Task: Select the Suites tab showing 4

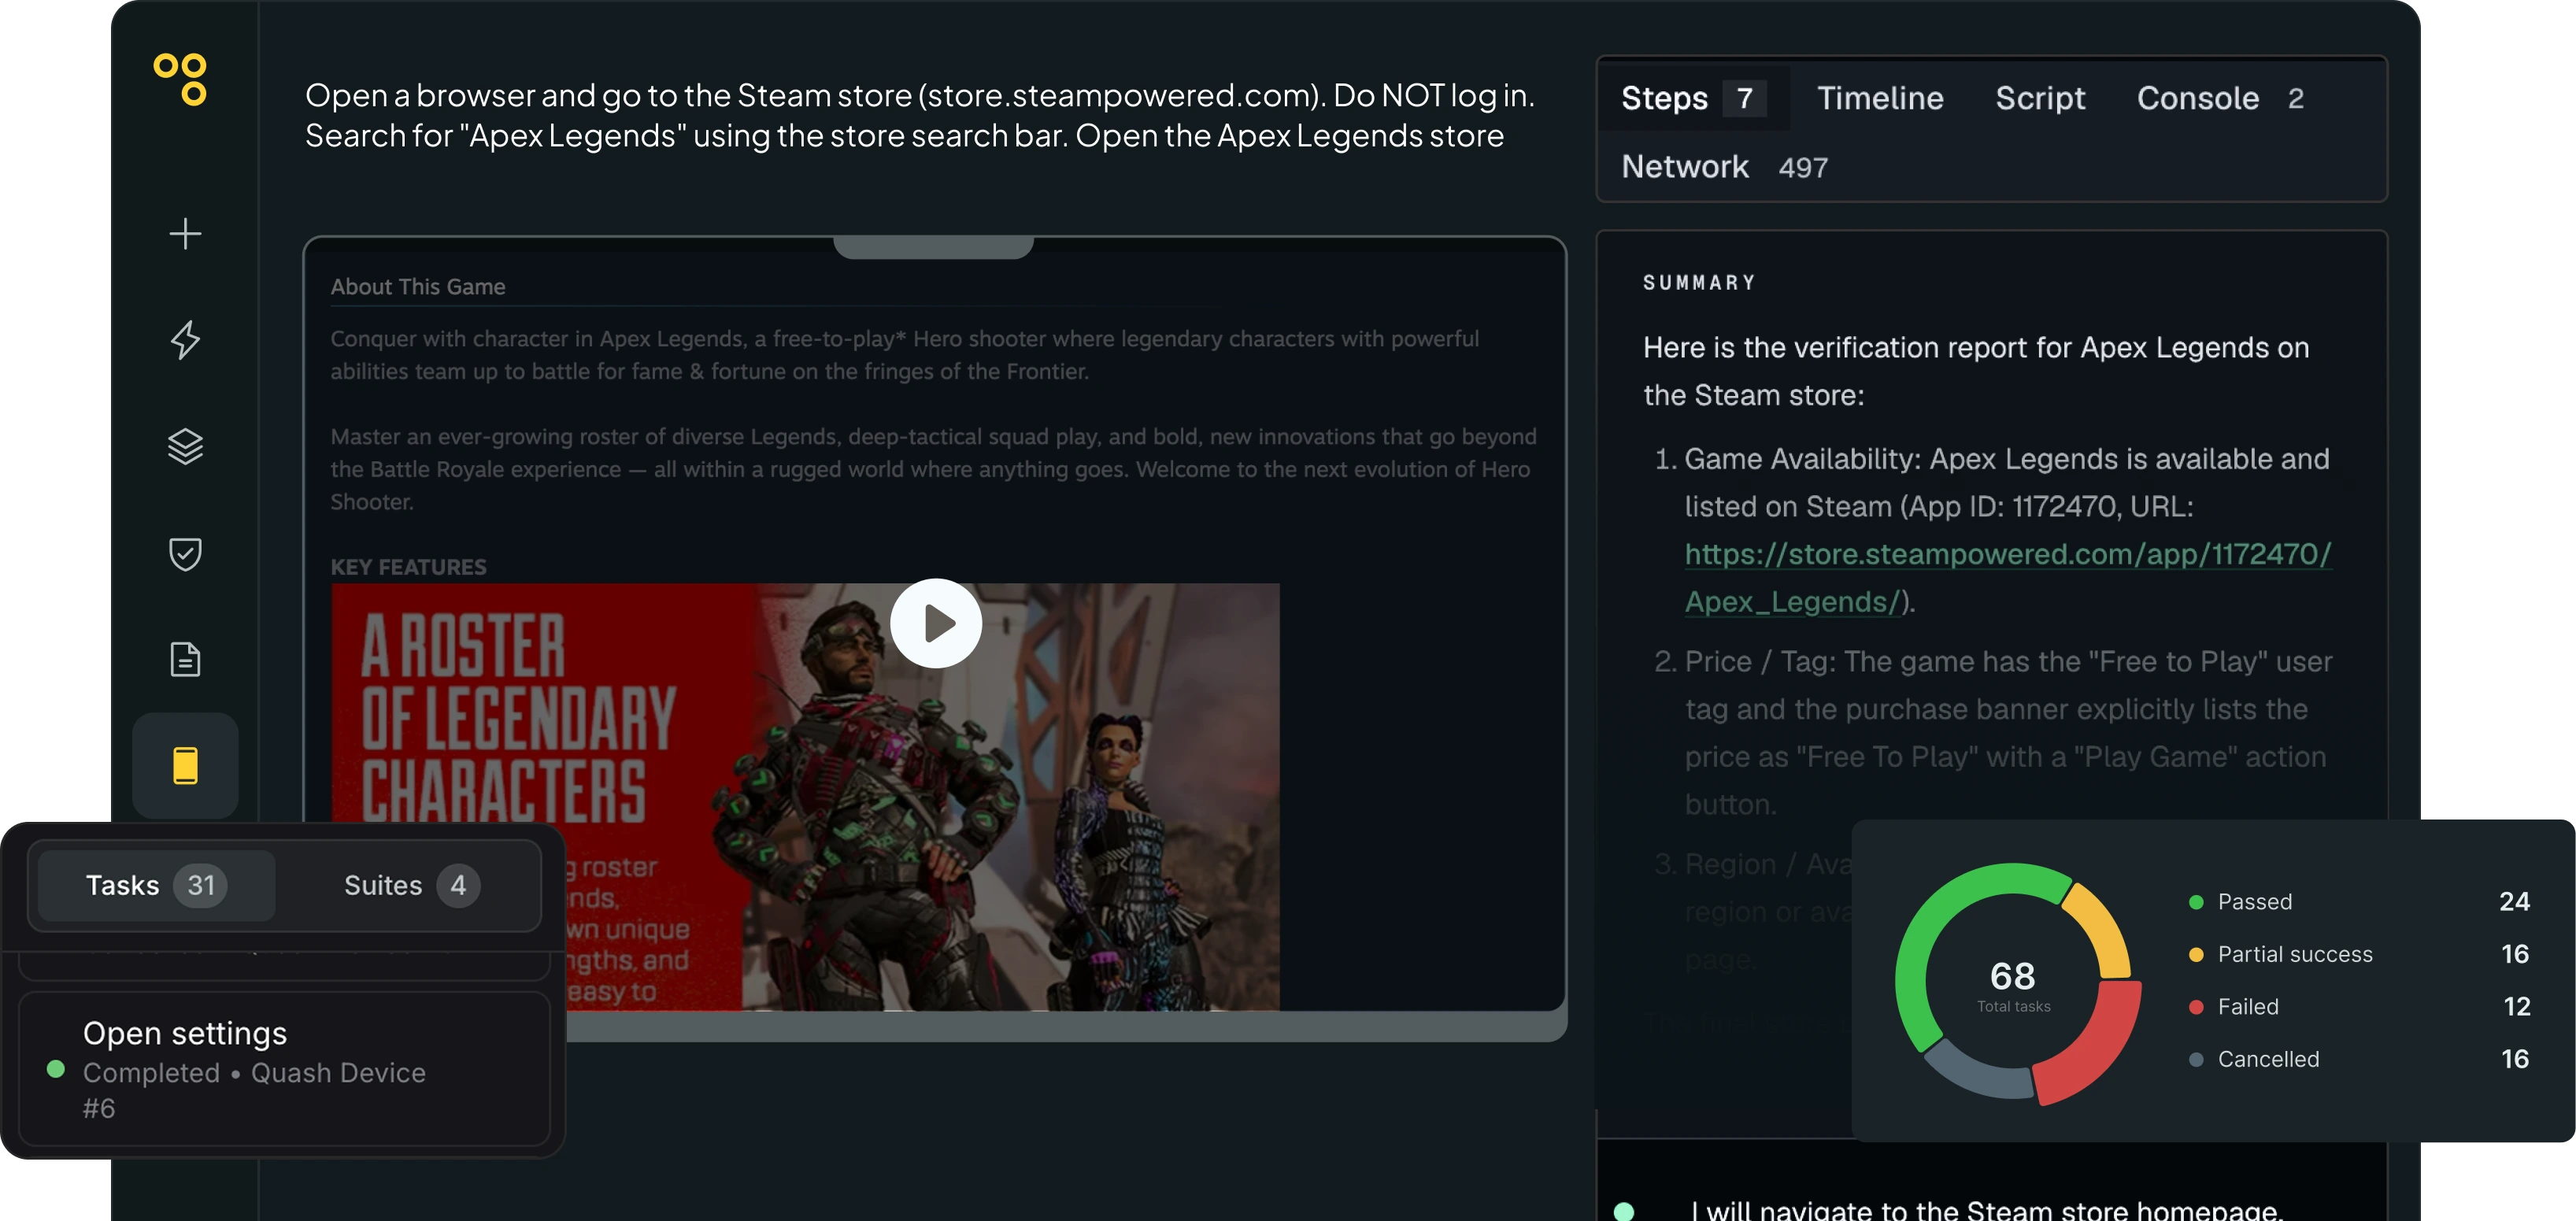Action: 412,885
